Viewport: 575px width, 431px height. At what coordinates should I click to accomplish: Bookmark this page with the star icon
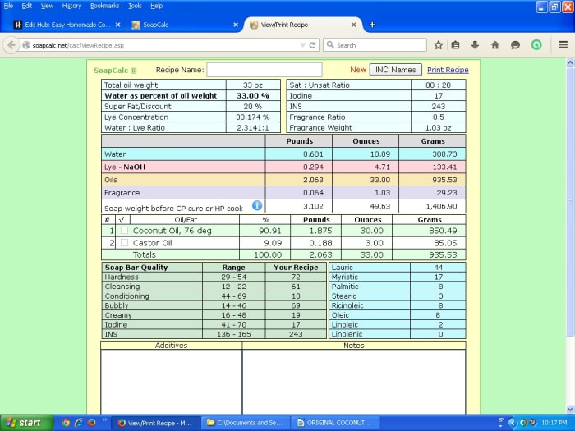pos(438,45)
